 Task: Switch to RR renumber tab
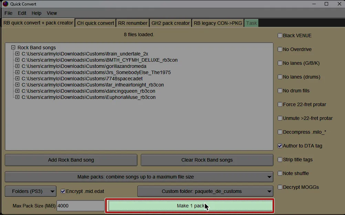click(x=133, y=23)
